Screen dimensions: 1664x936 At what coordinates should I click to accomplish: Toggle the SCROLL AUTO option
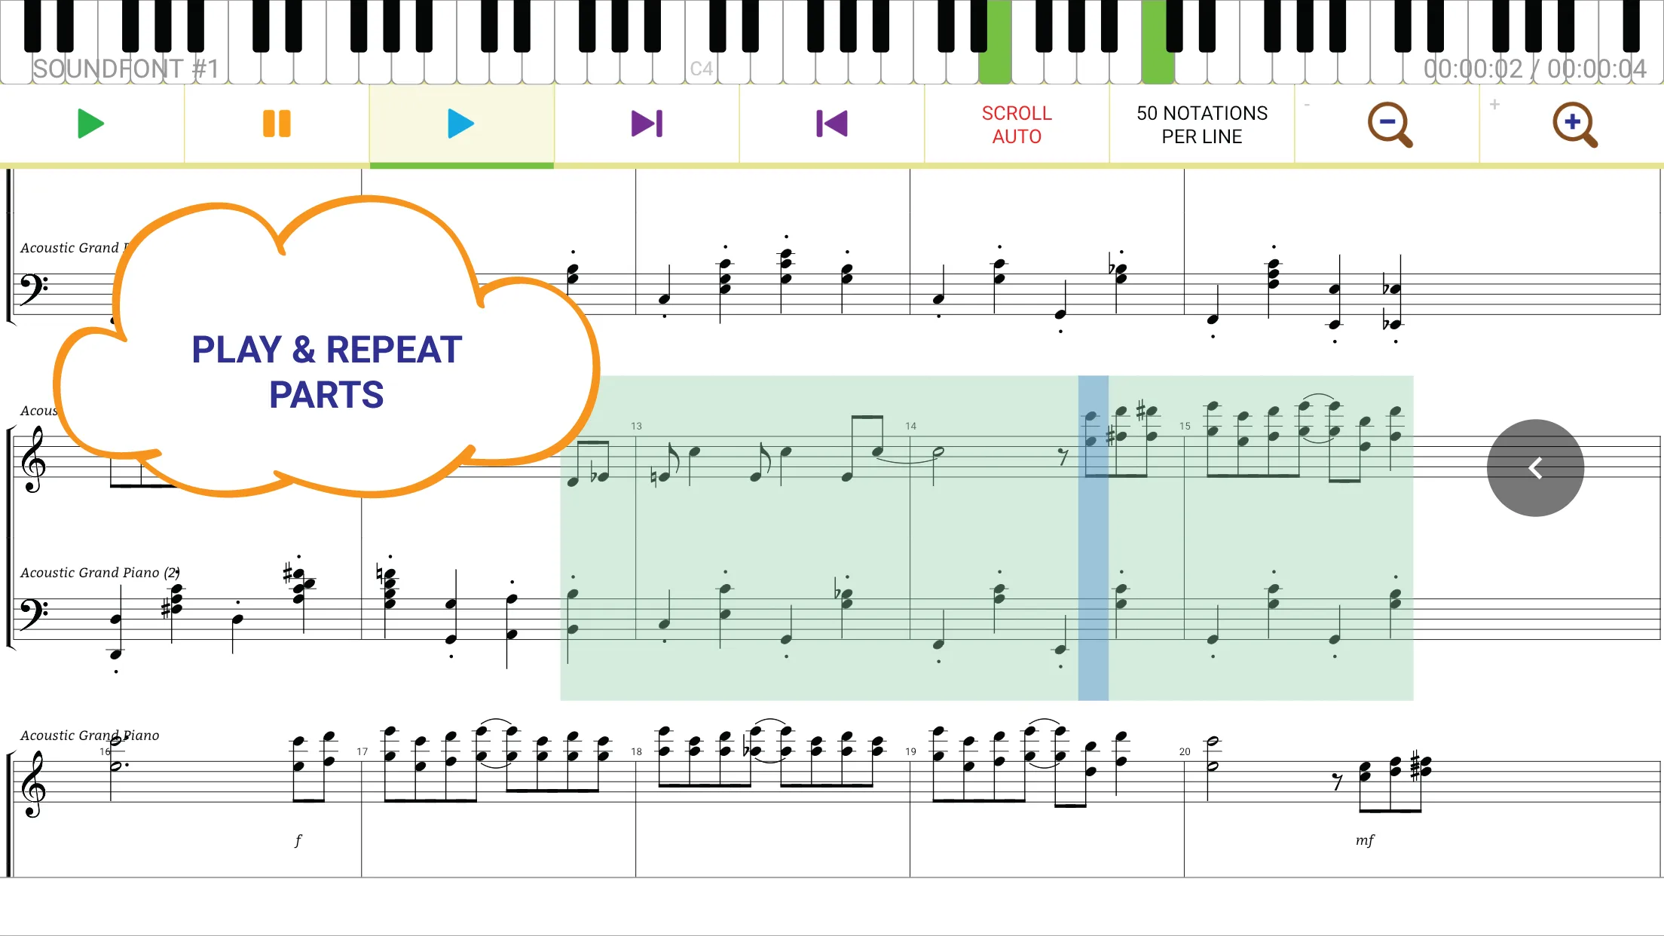click(x=1015, y=124)
